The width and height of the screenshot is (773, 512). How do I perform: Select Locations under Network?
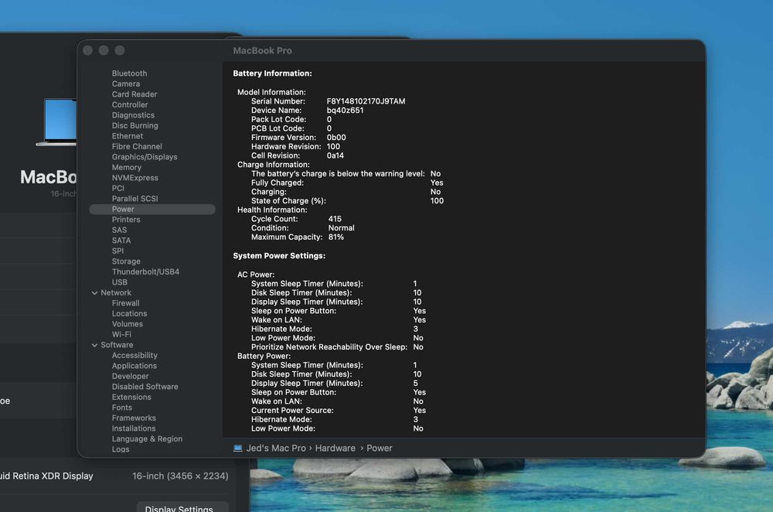(x=129, y=314)
